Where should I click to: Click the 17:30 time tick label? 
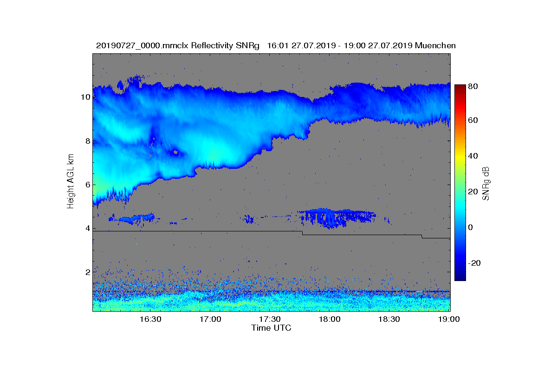tap(270, 319)
